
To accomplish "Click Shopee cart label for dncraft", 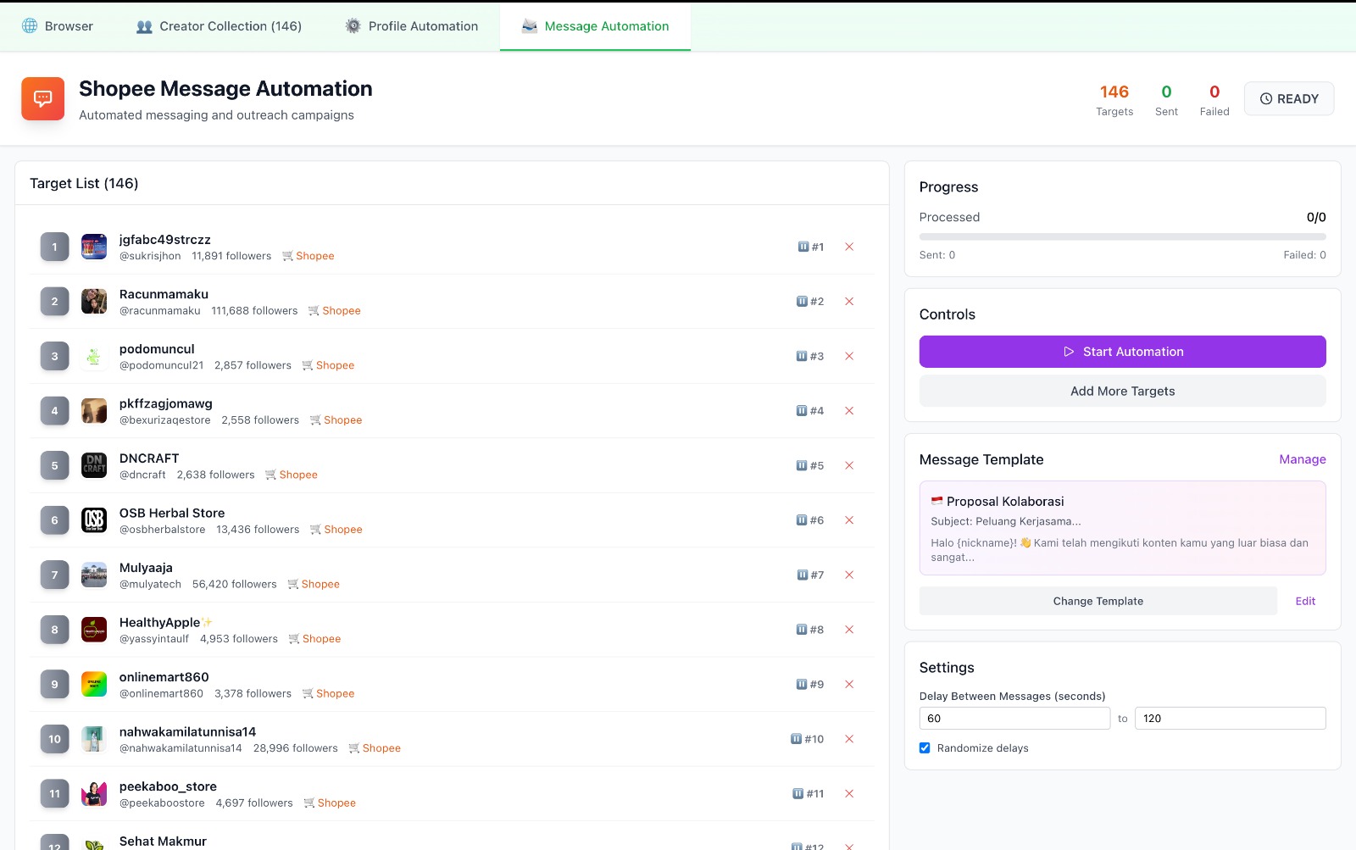I will (292, 475).
